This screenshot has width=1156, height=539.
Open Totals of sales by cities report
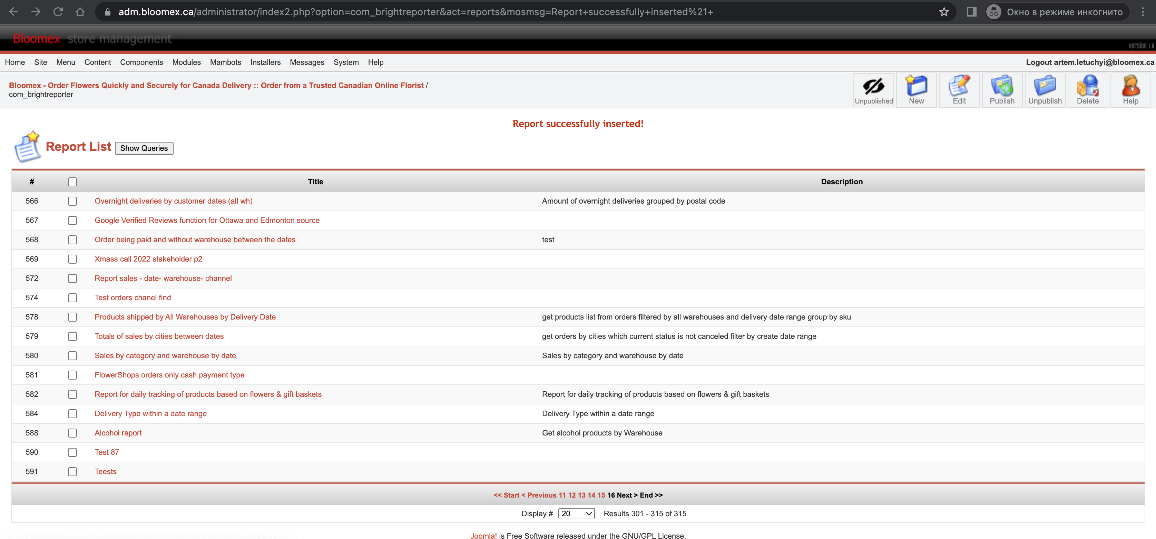click(x=159, y=336)
